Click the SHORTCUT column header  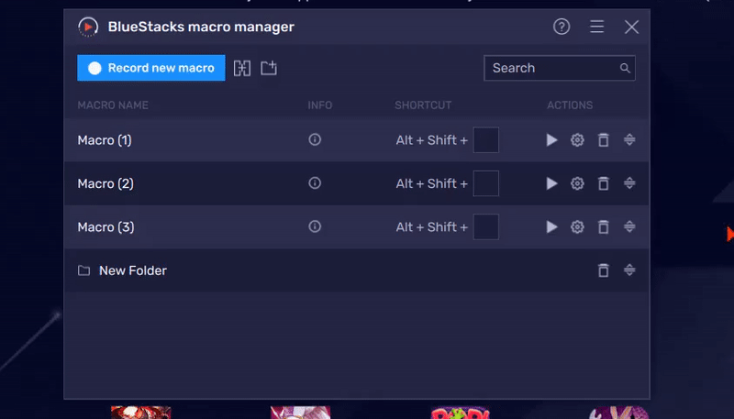coord(423,105)
